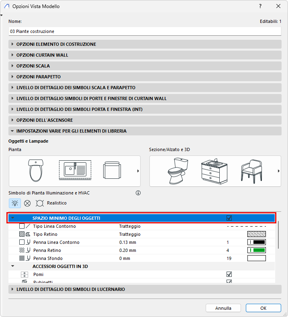Screen dimensions: 288x317
Task: Expand Opzioni dell'Ascensore panel
Action: 145,120
